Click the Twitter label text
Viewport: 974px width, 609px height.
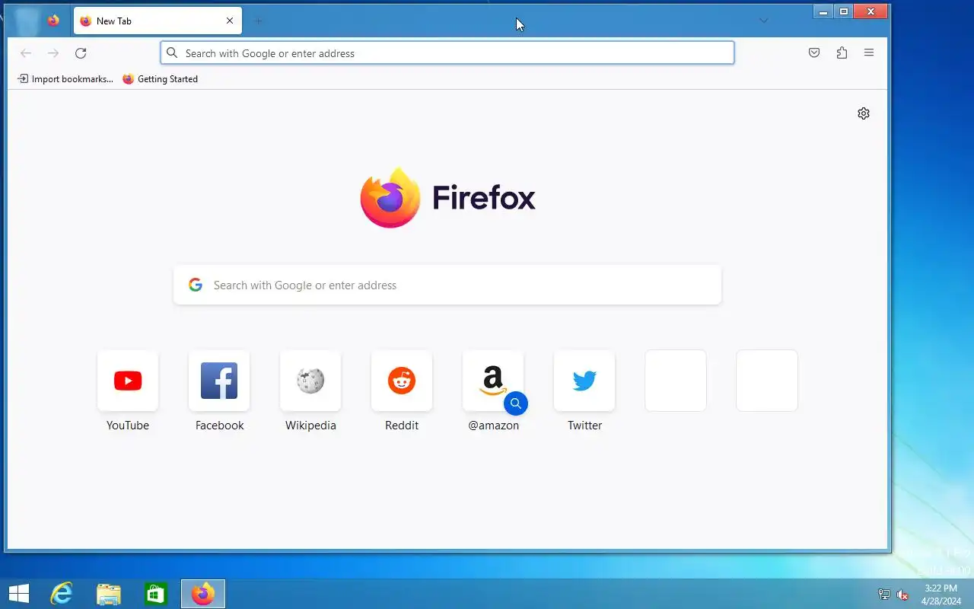pos(584,426)
